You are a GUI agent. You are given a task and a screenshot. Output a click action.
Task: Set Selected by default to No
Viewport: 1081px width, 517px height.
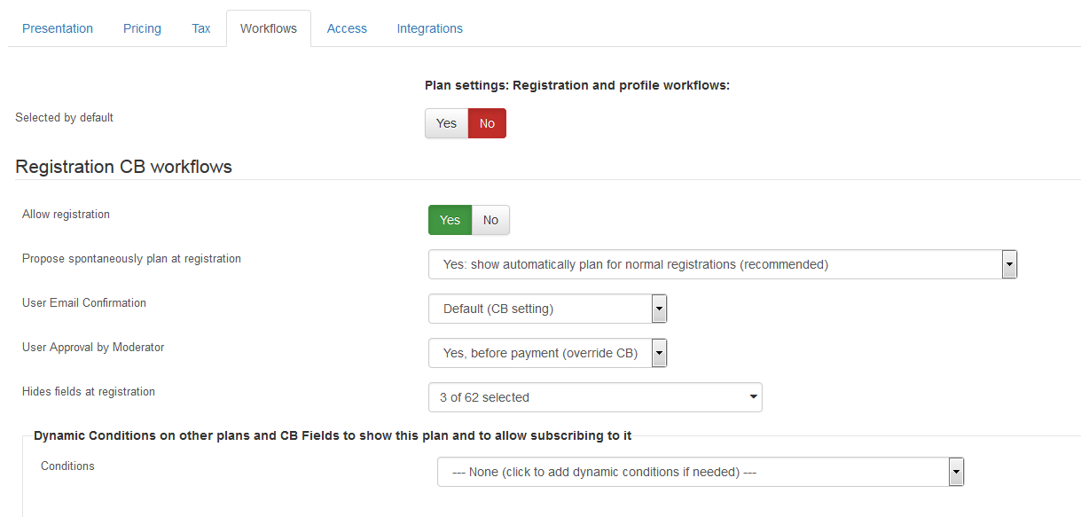[x=487, y=123]
